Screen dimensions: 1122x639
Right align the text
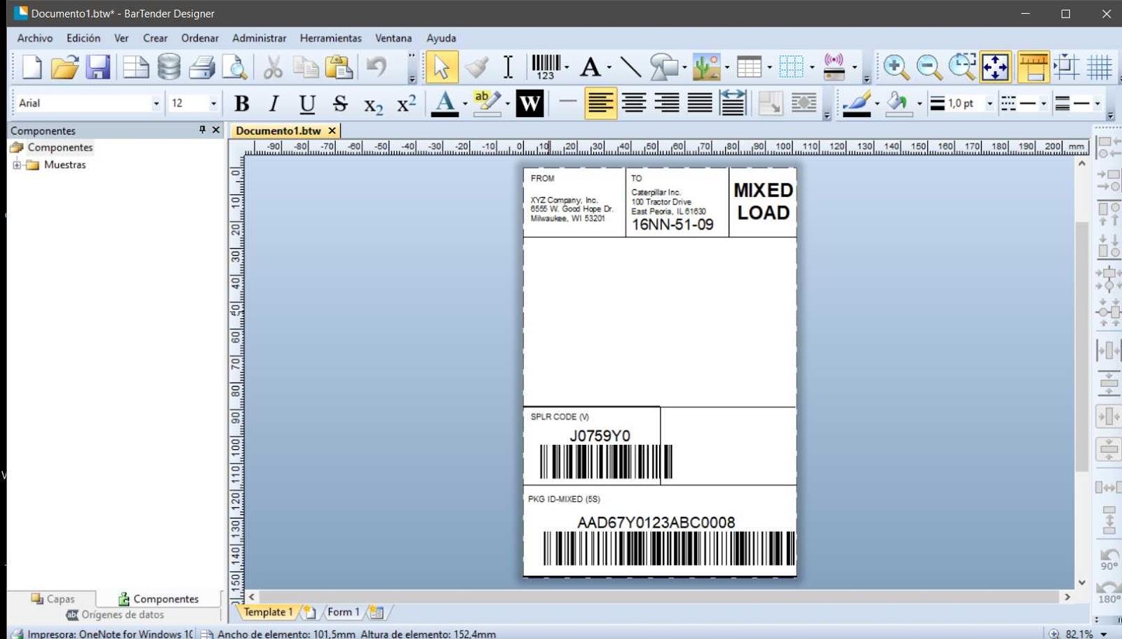[667, 104]
